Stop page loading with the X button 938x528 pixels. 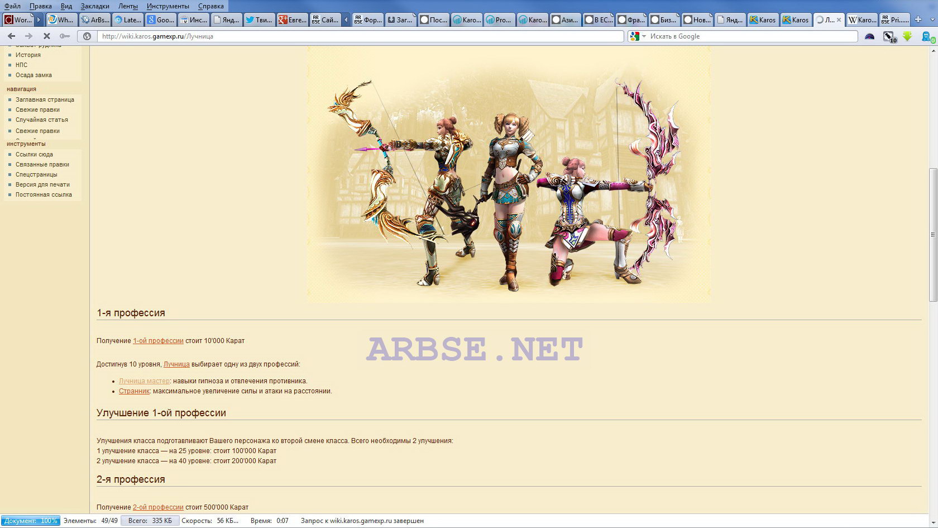(x=47, y=36)
